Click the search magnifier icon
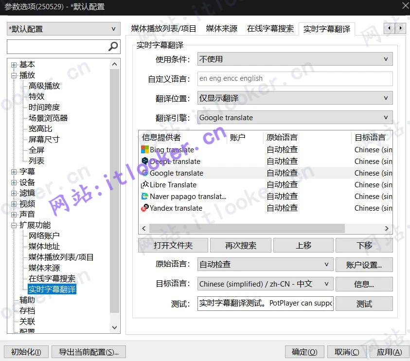 pyautogui.click(x=113, y=47)
